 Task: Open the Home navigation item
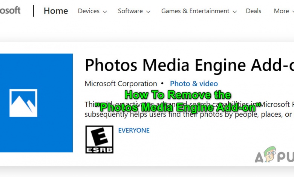point(56,11)
